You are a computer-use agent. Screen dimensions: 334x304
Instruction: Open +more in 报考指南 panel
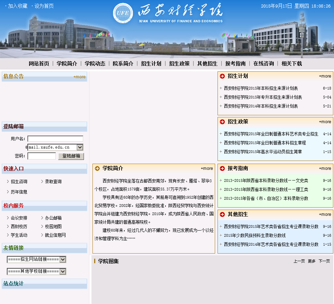325,168
